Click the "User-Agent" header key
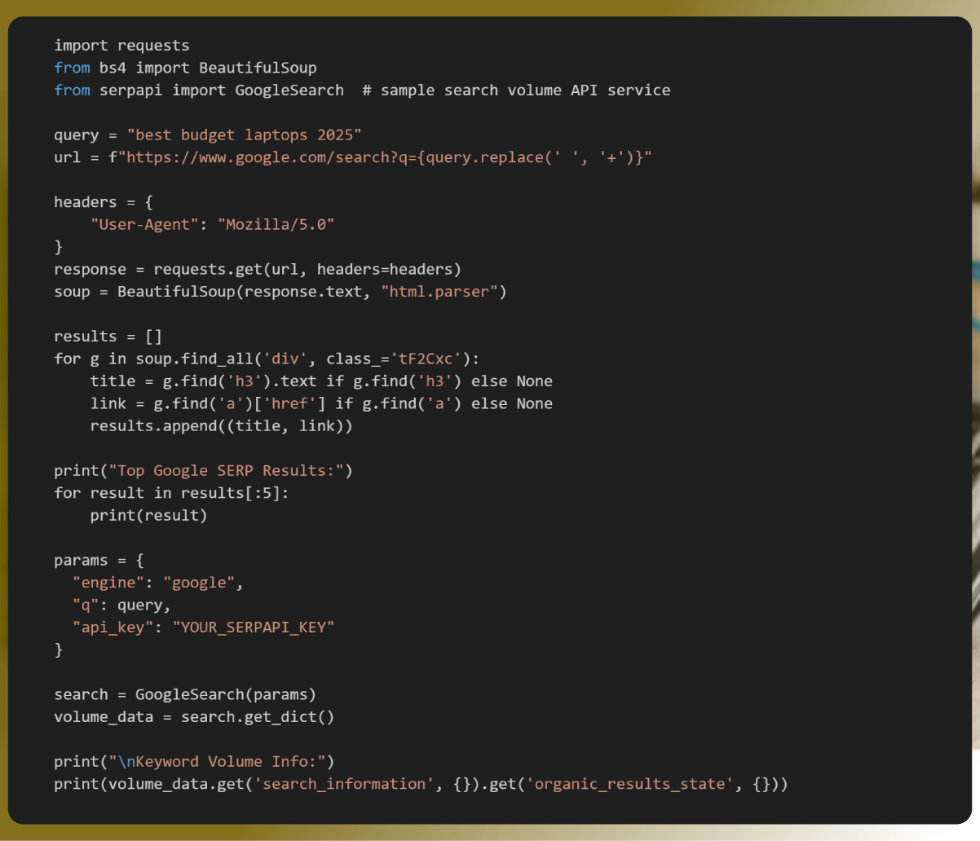 pos(144,224)
